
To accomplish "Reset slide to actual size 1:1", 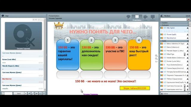I will click(156, 62).
